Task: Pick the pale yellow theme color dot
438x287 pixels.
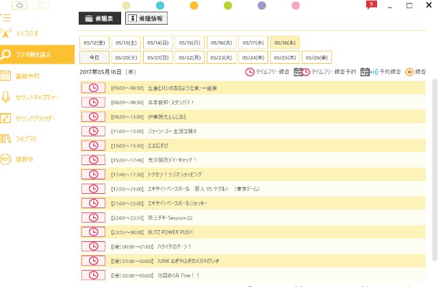Action: click(126, 5)
